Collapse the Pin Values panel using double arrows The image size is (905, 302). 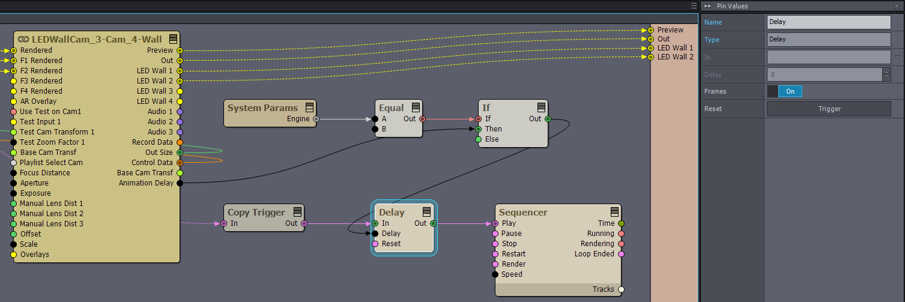[x=708, y=6]
